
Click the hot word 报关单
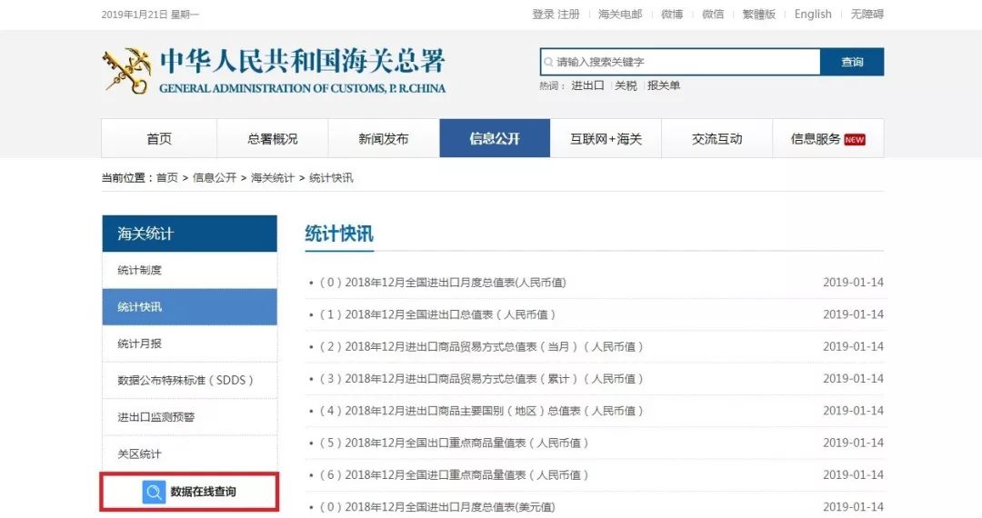(x=664, y=85)
